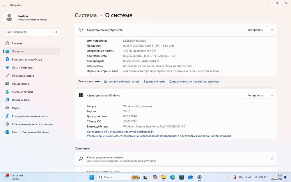Click OS build value 26100.1742

[130, 121]
